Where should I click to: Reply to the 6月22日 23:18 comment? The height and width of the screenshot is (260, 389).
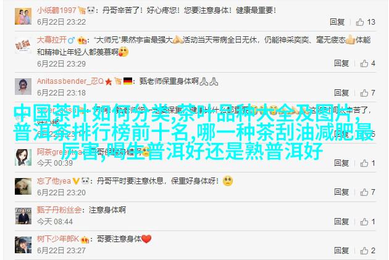(341, 93)
